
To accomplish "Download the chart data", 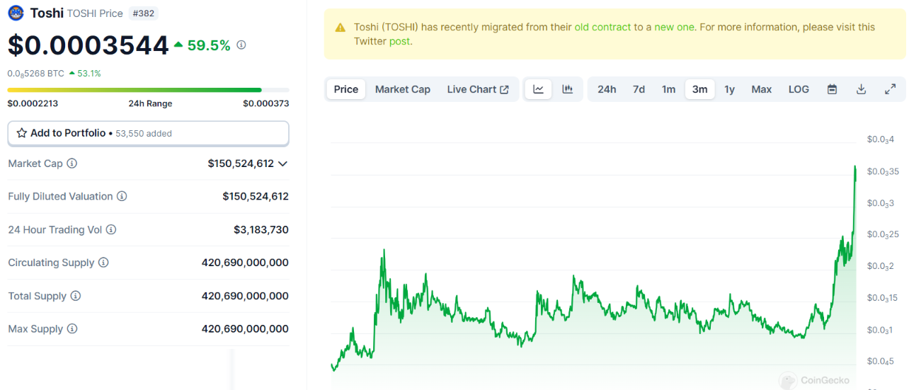I will (861, 89).
